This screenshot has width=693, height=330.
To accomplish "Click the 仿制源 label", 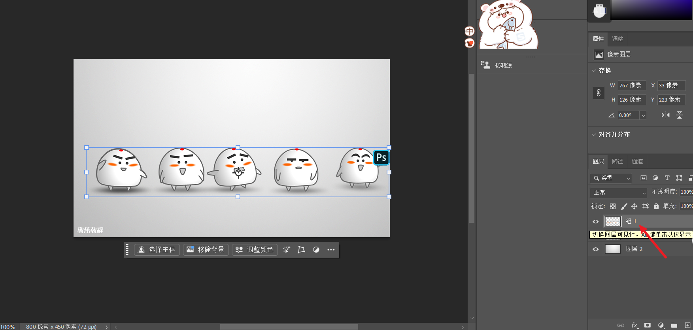I will pos(503,65).
